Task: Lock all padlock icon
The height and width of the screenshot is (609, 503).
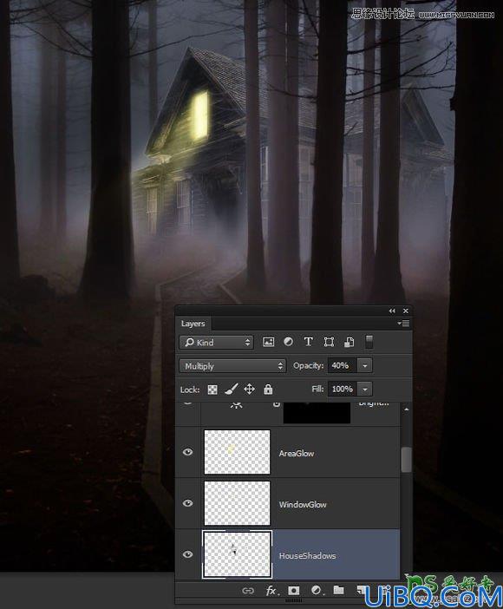Action: 268,390
